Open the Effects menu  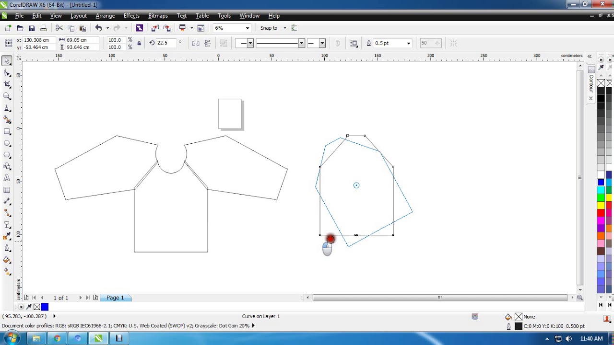pyautogui.click(x=131, y=16)
